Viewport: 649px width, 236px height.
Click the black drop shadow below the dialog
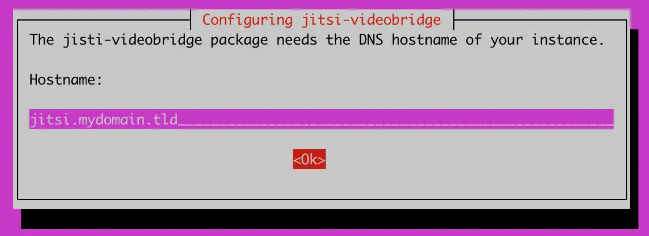tap(329, 218)
